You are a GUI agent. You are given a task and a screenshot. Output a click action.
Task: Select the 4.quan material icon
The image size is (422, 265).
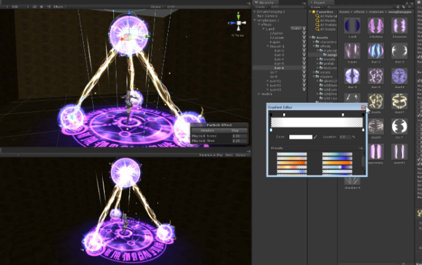click(x=354, y=51)
